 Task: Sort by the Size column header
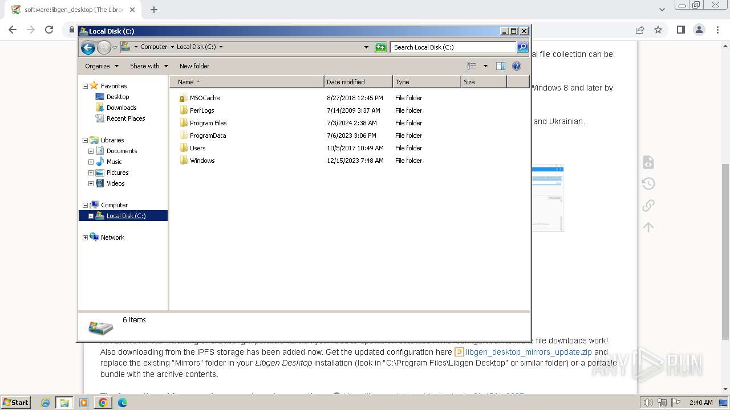click(x=484, y=82)
